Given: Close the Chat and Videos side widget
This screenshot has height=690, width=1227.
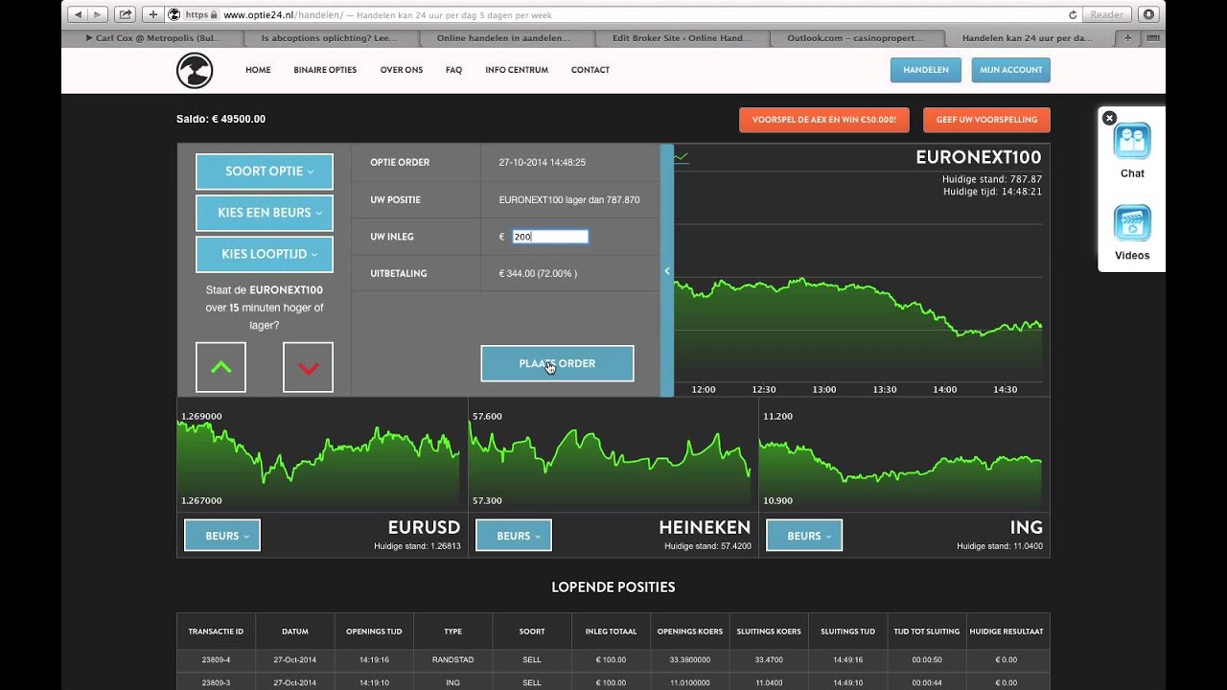Looking at the screenshot, I should pos(1109,118).
